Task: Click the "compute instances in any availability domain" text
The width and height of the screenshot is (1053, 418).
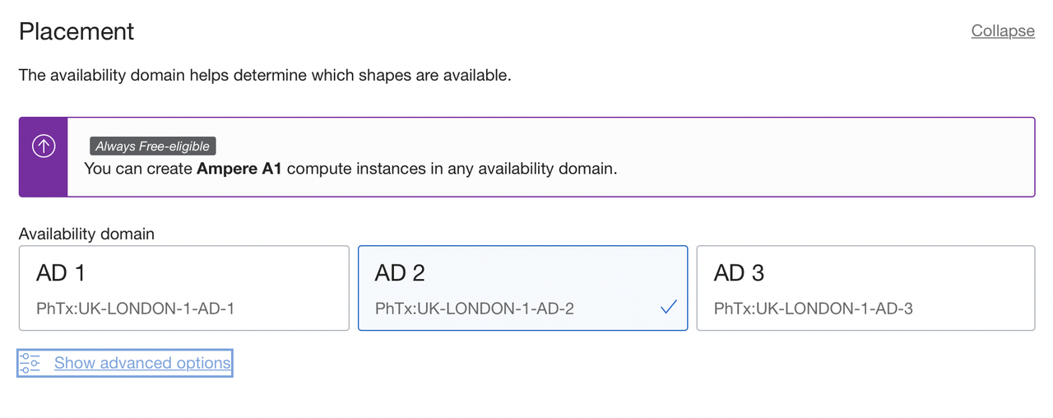Action: (452, 169)
